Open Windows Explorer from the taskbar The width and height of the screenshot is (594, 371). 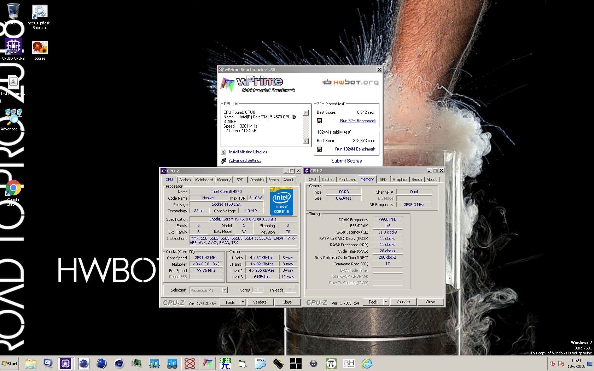point(31,364)
